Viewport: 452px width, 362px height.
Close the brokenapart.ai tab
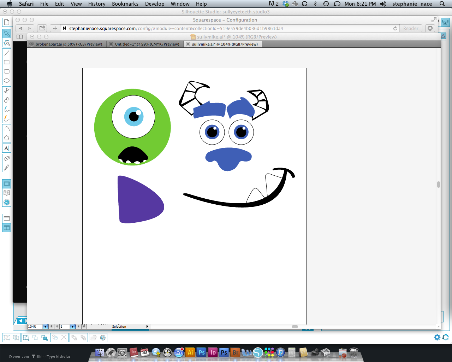(32, 44)
